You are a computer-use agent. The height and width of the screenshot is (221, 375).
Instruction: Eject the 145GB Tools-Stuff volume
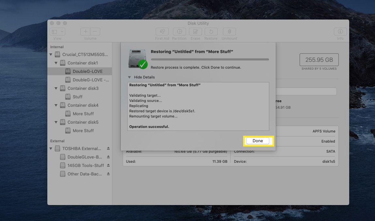108,165
